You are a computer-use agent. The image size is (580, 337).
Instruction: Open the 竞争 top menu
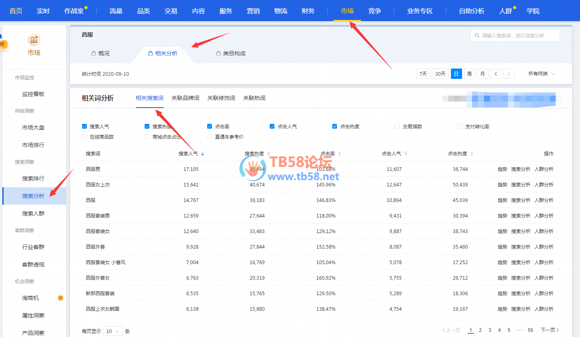[x=374, y=11]
